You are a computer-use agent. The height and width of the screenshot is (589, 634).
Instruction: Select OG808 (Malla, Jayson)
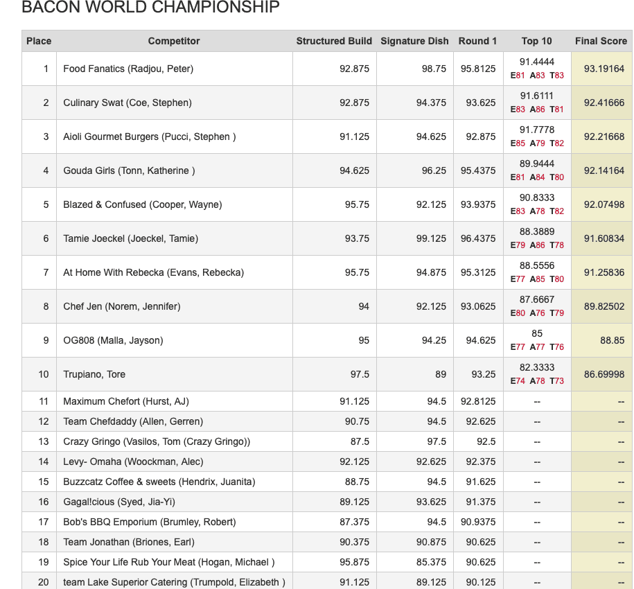(113, 340)
